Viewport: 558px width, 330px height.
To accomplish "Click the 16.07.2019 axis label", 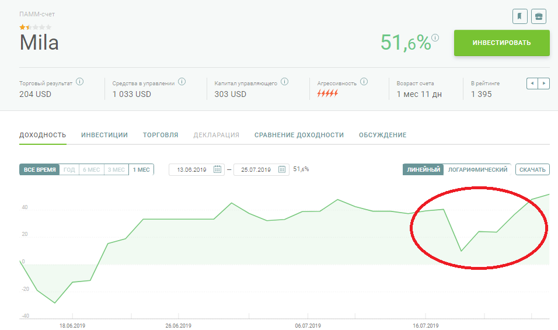I will coord(426,325).
